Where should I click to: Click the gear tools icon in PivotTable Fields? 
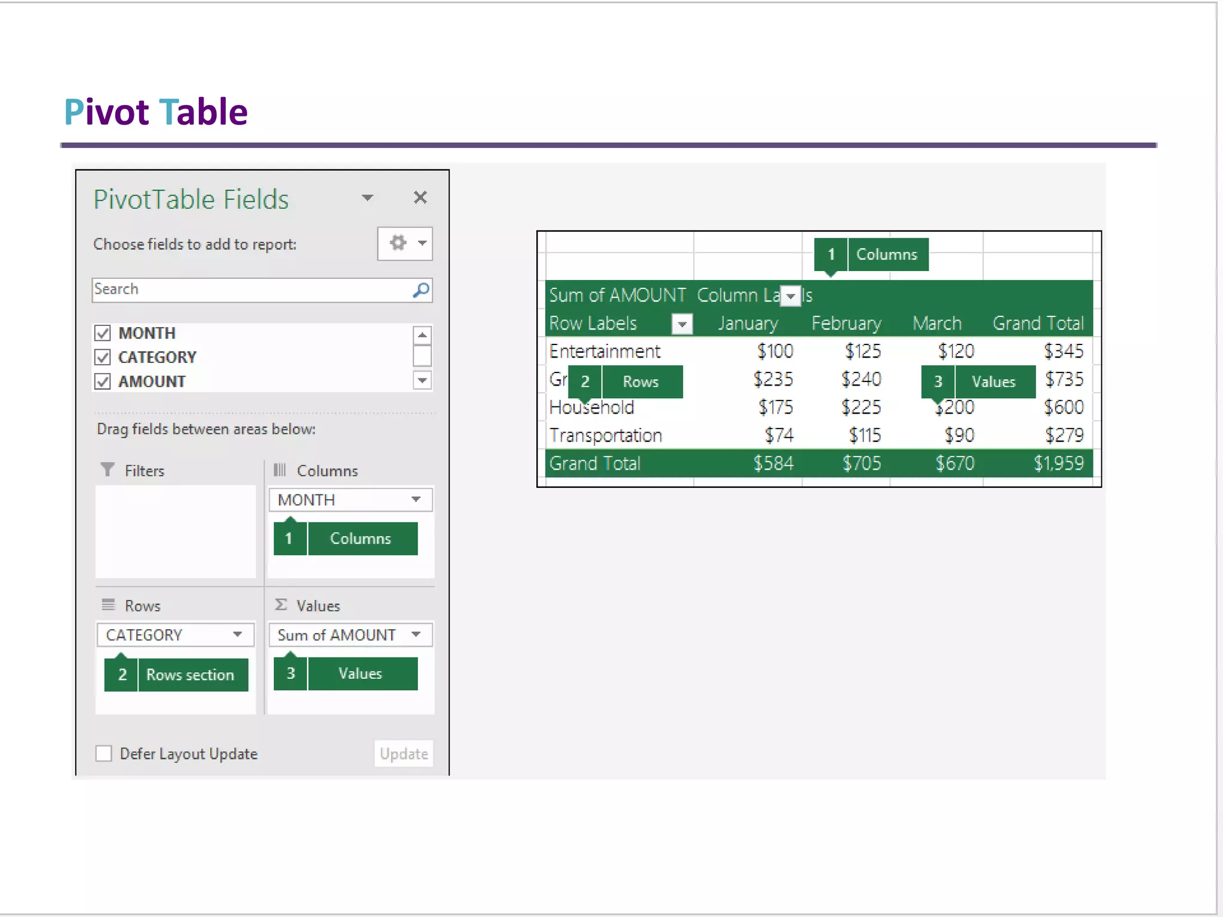coord(398,243)
